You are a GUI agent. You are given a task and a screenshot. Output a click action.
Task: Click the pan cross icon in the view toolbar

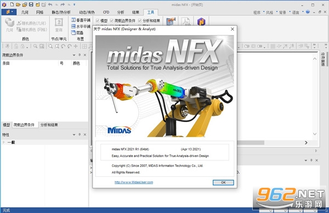(76, 46)
